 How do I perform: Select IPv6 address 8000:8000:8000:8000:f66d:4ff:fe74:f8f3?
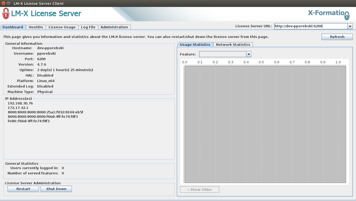pos(43,116)
